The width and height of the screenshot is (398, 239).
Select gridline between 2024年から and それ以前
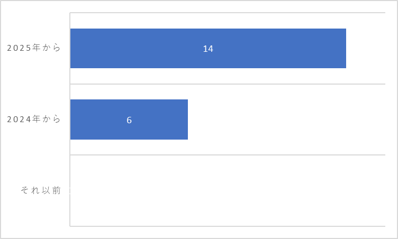228,155
